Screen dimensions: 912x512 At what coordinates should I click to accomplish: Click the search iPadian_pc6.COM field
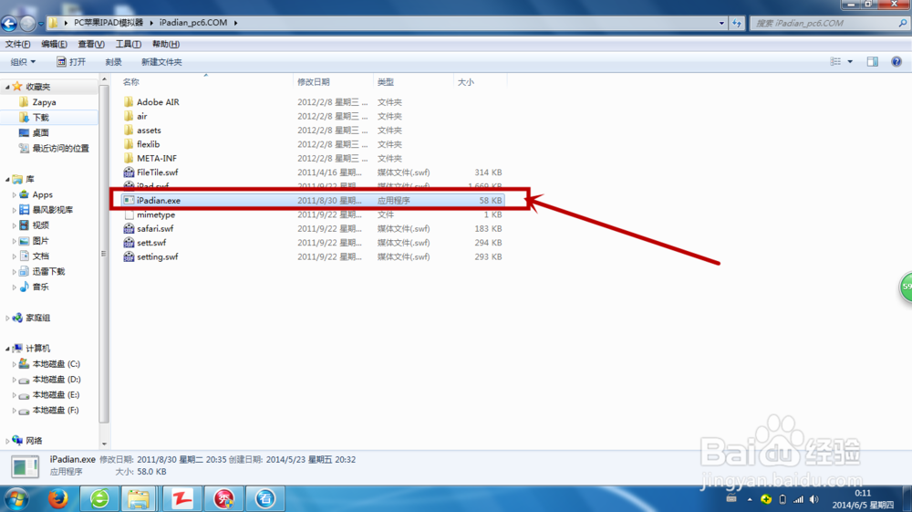point(829,24)
